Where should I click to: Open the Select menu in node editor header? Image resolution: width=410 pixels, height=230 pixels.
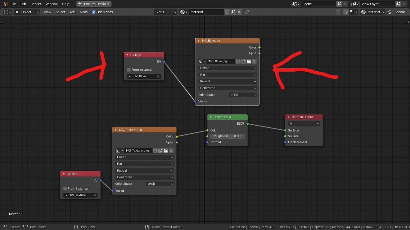coord(60,12)
